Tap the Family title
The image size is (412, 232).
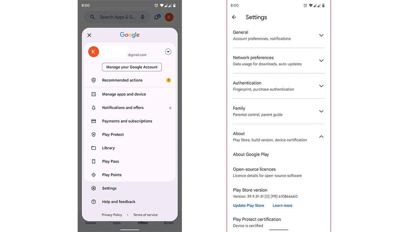(239, 108)
